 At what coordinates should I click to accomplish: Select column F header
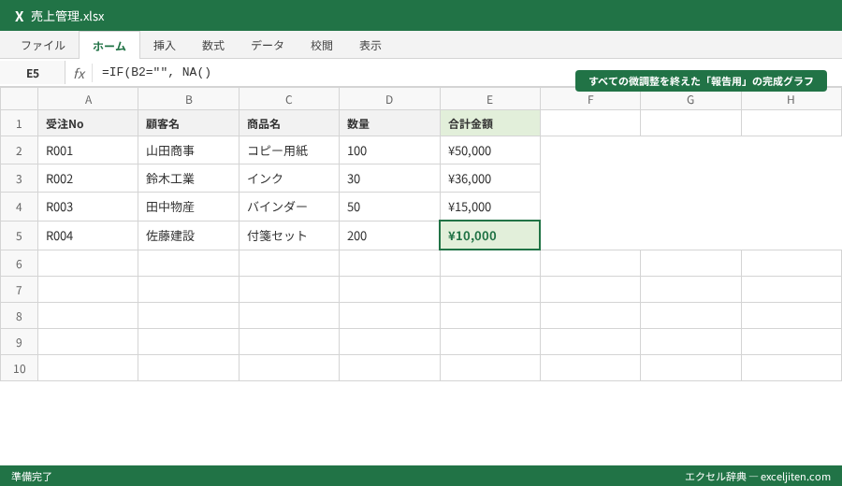(x=590, y=99)
